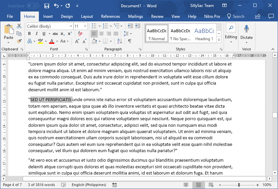Apply the Normal style
The height and width of the screenshot is (189, 278).
[156, 34]
